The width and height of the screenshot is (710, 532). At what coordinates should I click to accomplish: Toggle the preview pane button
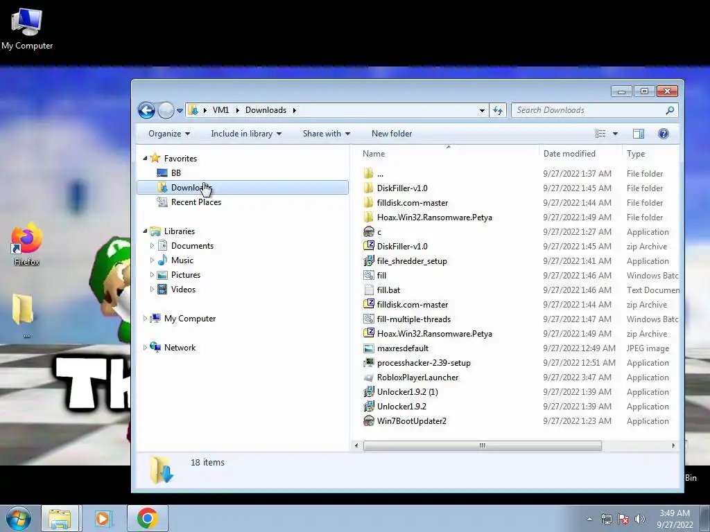639,134
